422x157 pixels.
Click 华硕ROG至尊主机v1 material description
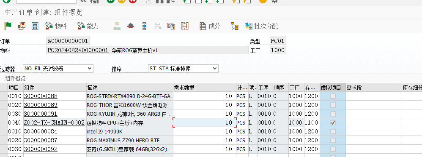180,50
